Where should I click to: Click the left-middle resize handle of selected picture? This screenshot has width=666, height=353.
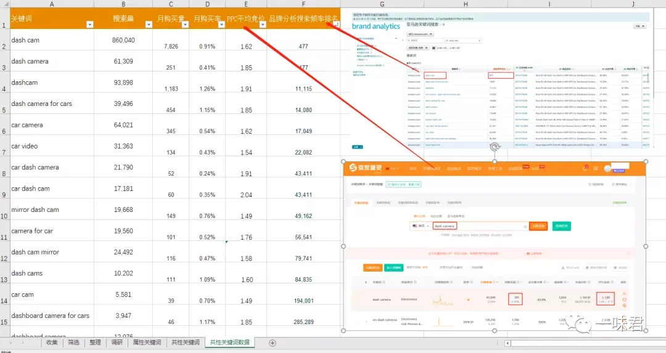coord(343,246)
